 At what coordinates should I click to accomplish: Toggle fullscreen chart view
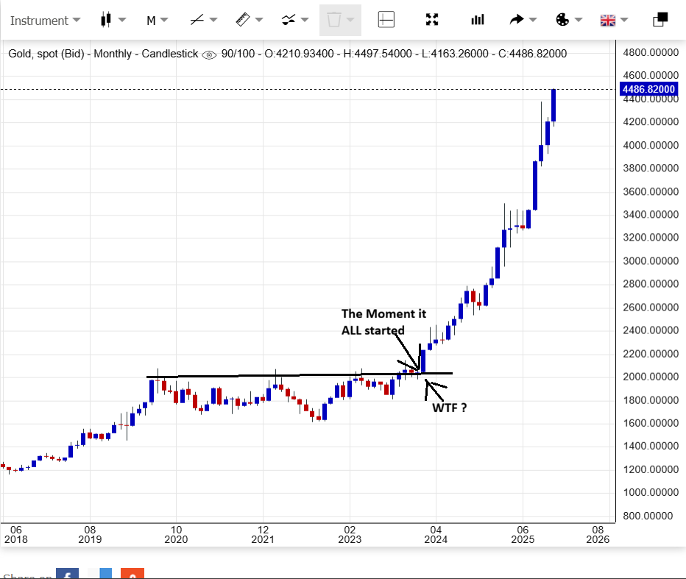click(432, 20)
